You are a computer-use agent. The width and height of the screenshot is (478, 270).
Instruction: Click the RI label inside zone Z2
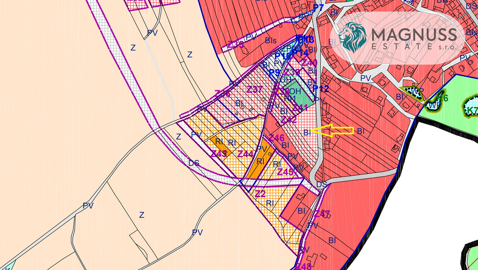click(x=270, y=203)
